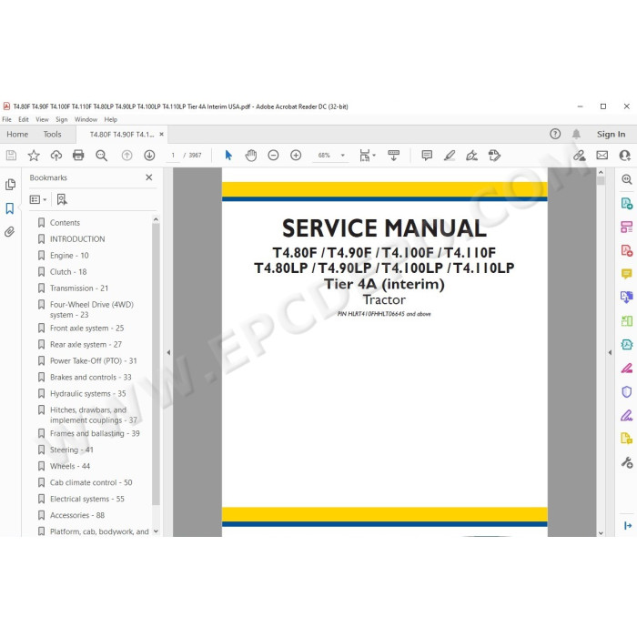Open Cab climate control - 50 bookmark

click(x=91, y=482)
